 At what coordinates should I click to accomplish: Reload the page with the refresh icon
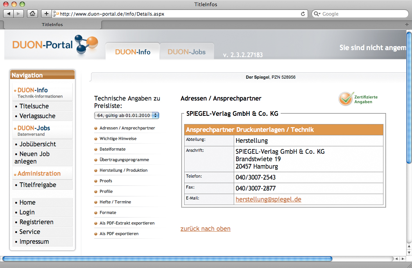[303, 14]
